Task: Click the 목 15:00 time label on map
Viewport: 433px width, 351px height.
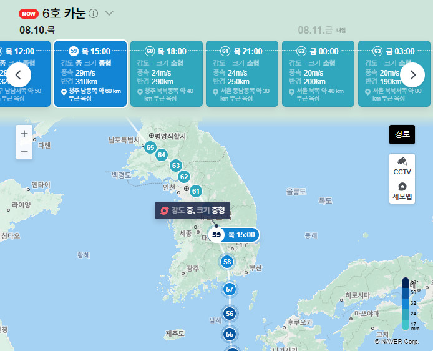Action: tap(241, 235)
